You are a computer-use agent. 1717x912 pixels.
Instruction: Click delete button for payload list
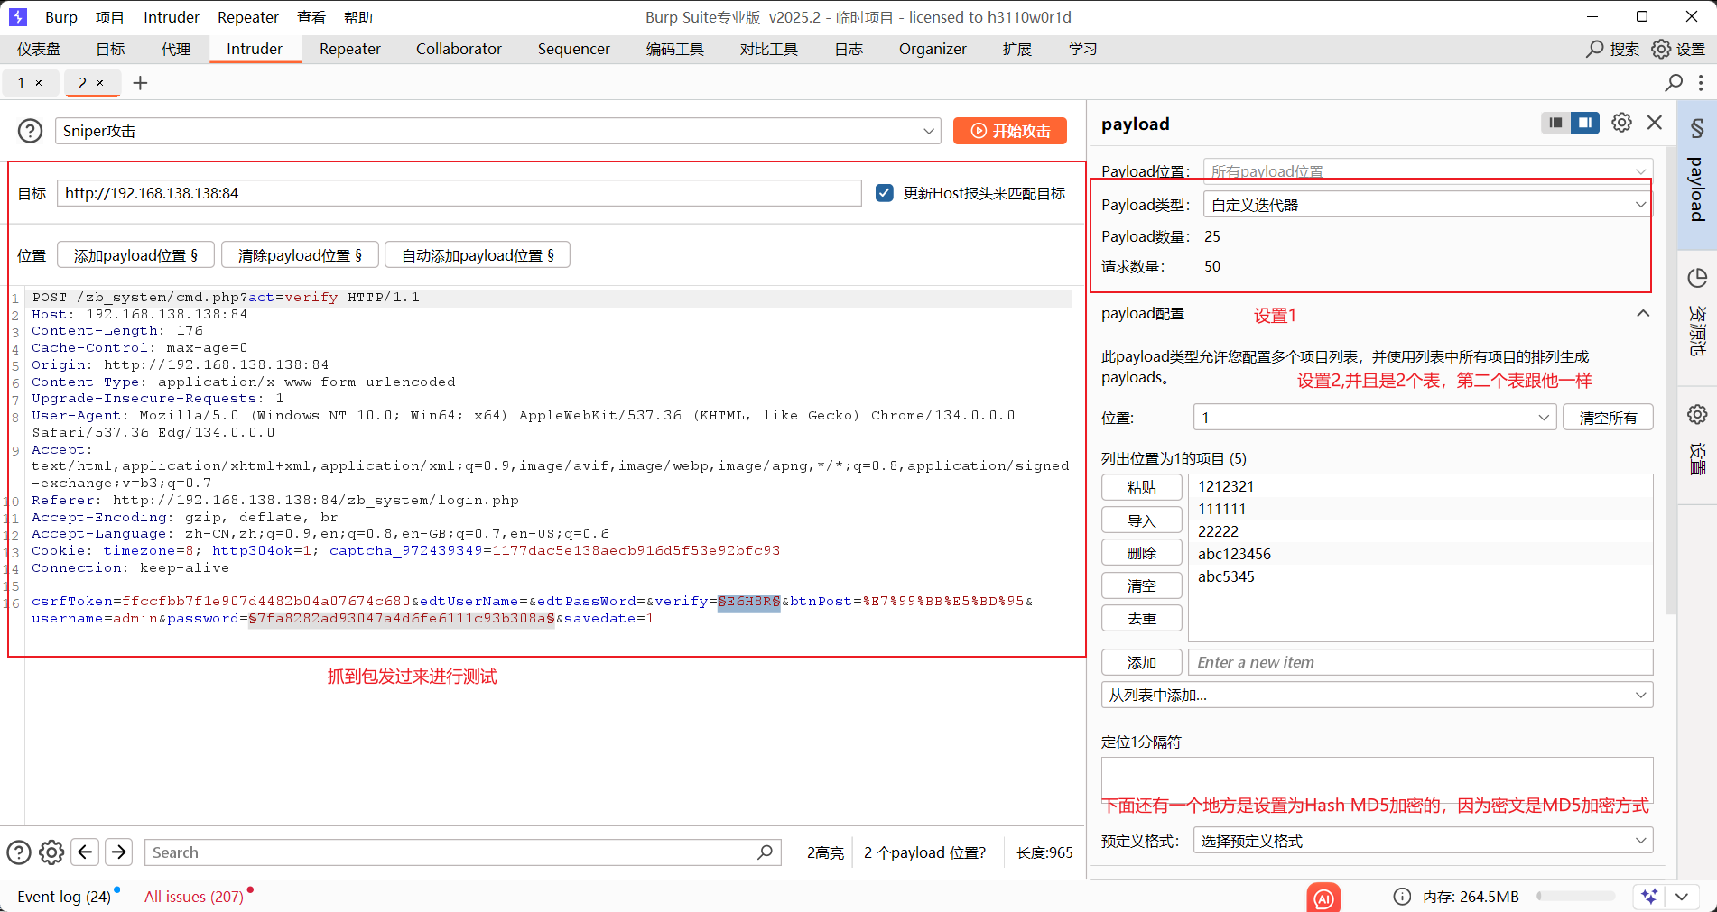(1142, 553)
